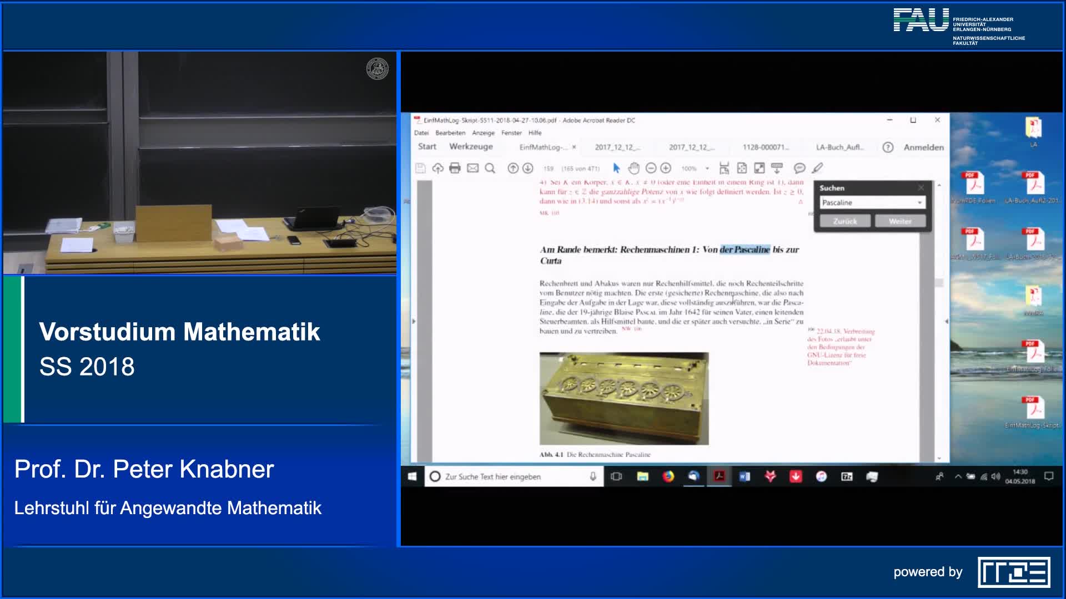Screen dimensions: 1066x599
Task: Expand the left navigation pane arrow
Action: click(x=413, y=321)
